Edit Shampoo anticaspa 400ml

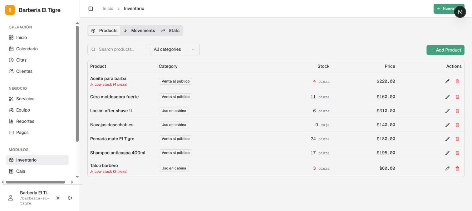[x=447, y=153]
